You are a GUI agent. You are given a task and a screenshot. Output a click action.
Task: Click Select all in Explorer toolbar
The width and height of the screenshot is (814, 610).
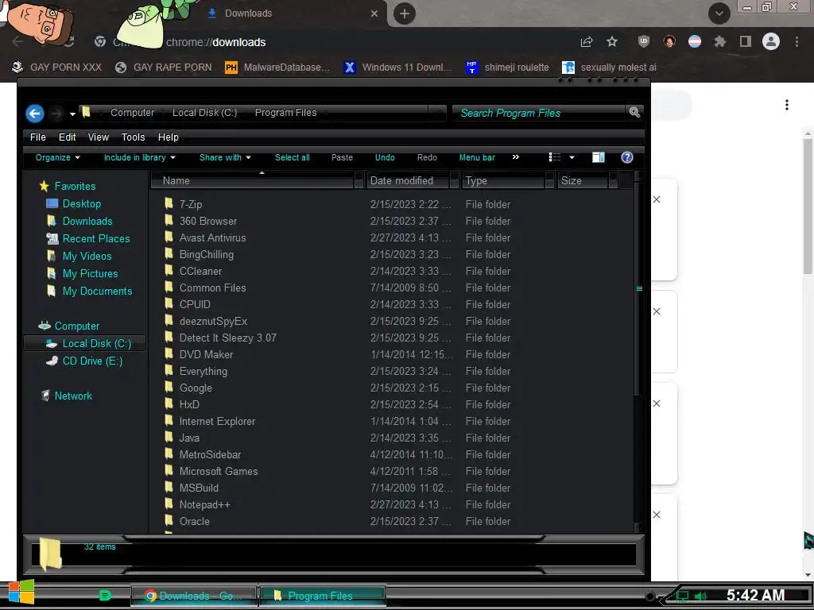(293, 158)
